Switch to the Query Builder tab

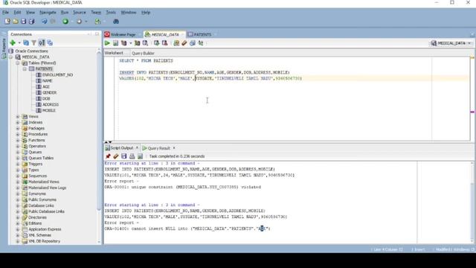click(143, 53)
